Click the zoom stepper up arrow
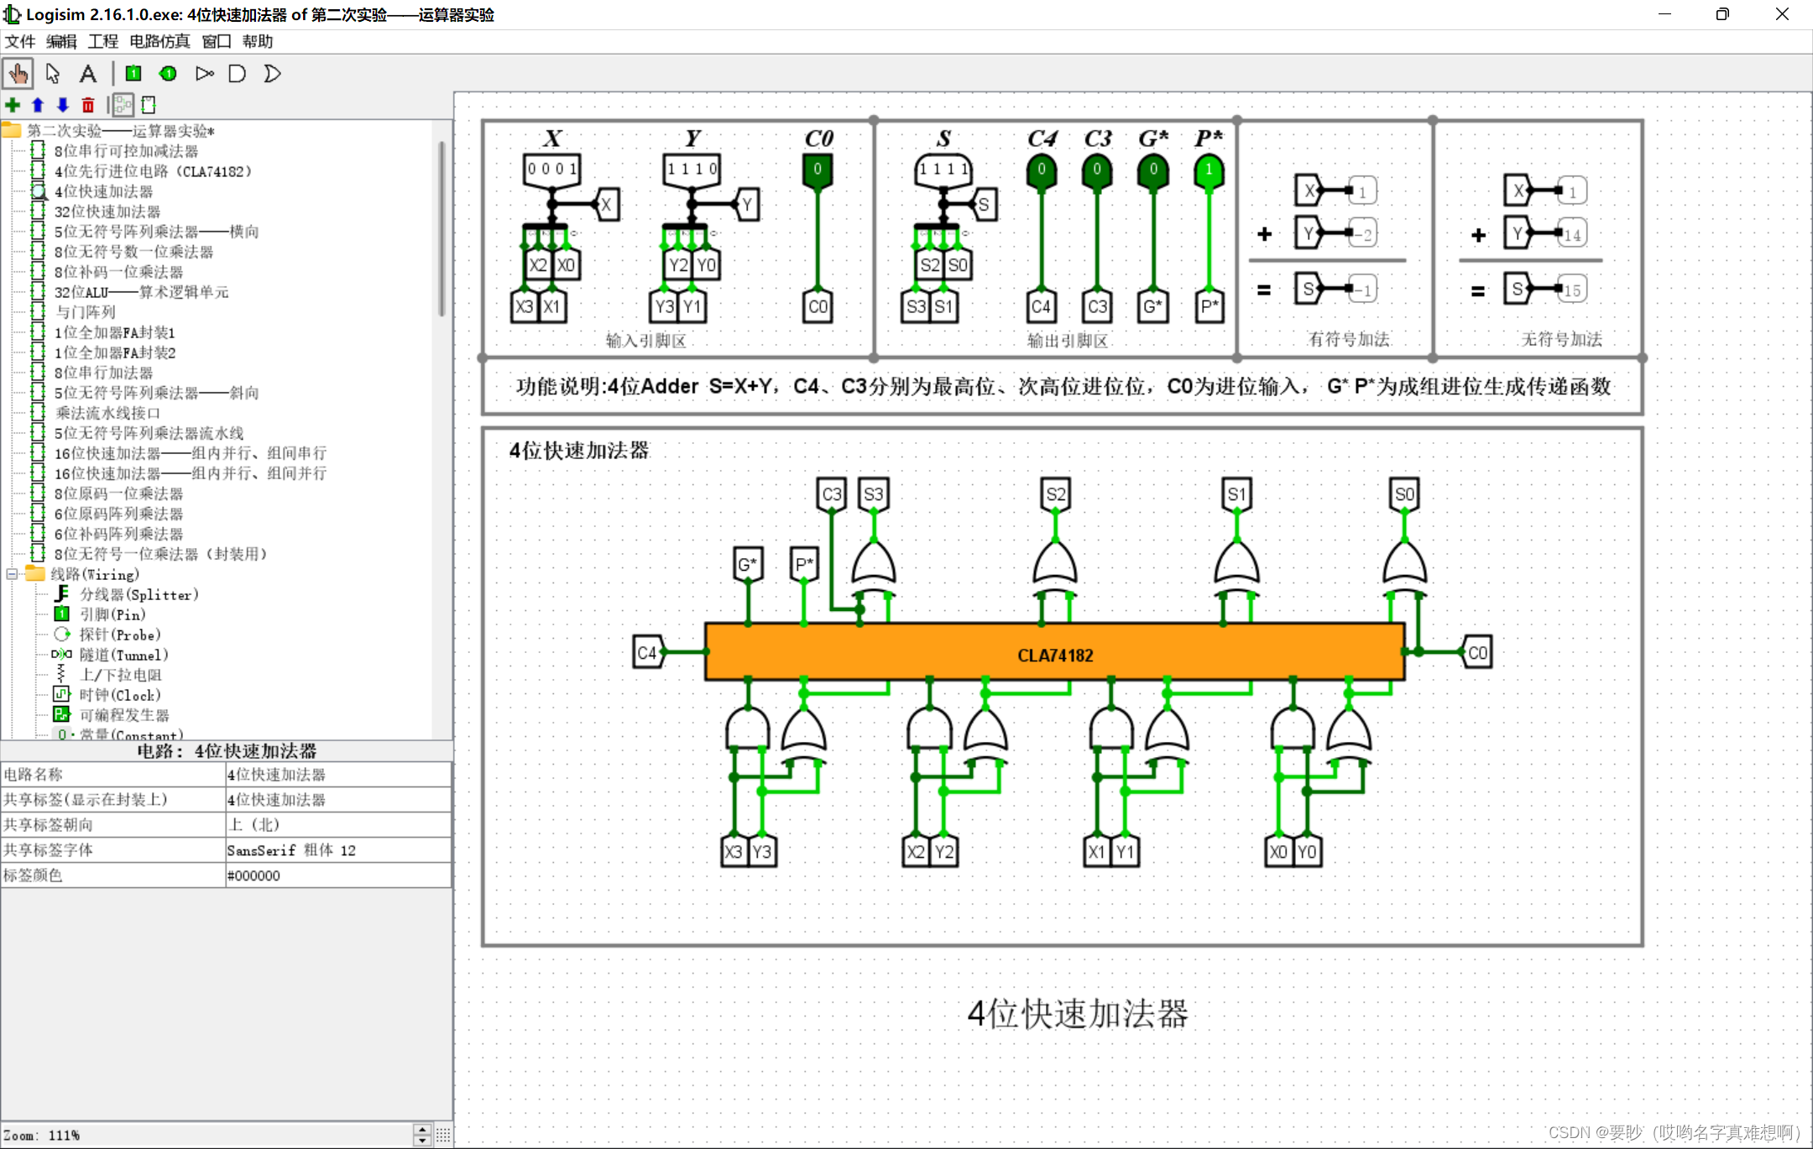The image size is (1813, 1149). (x=423, y=1130)
